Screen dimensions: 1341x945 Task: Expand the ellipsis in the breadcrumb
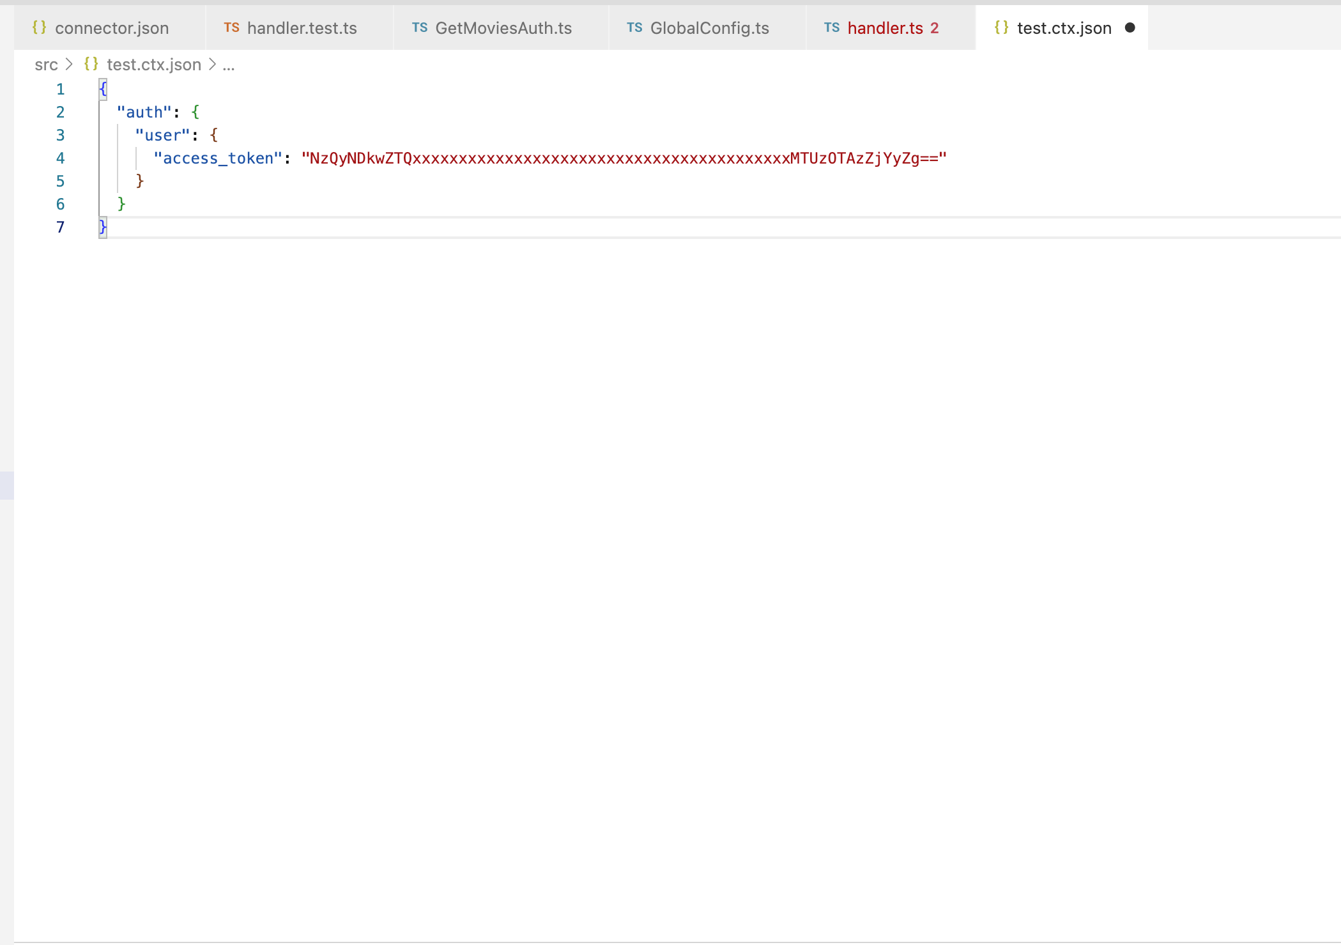coord(229,65)
